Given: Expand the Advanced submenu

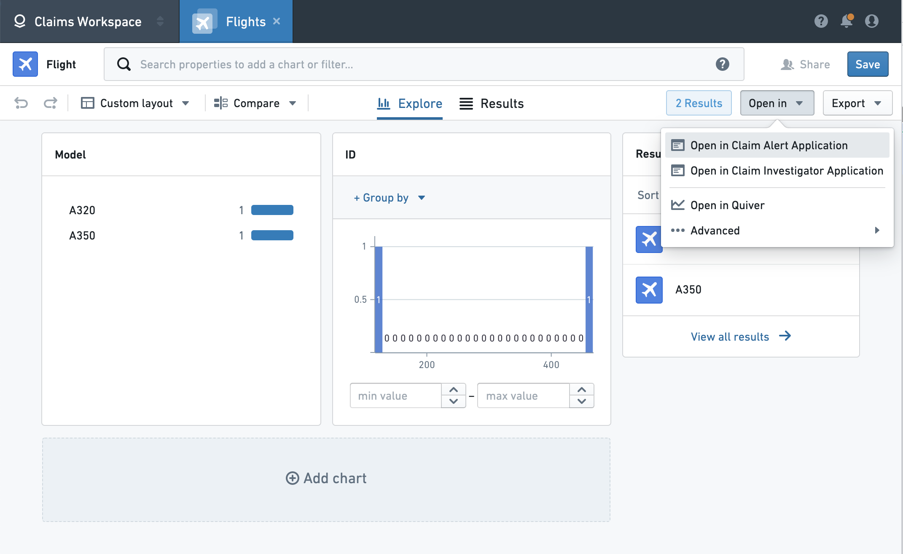Looking at the screenshot, I should click(x=777, y=230).
